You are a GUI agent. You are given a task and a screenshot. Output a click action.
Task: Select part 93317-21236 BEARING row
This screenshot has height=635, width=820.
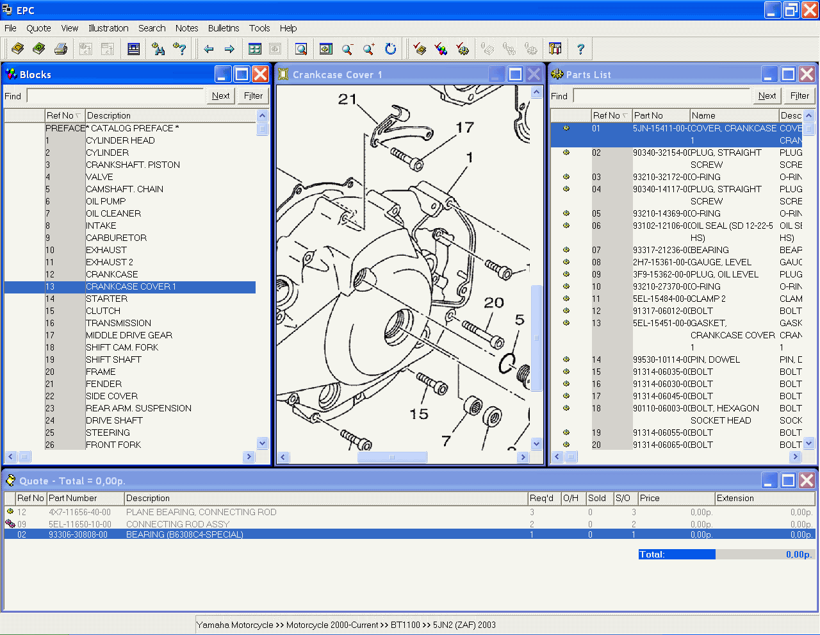pos(676,250)
